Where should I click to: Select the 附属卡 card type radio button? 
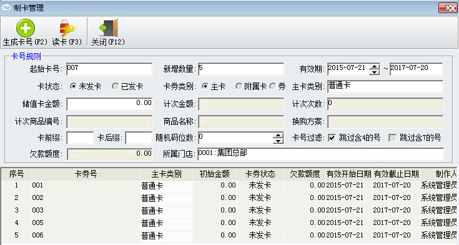click(239, 86)
